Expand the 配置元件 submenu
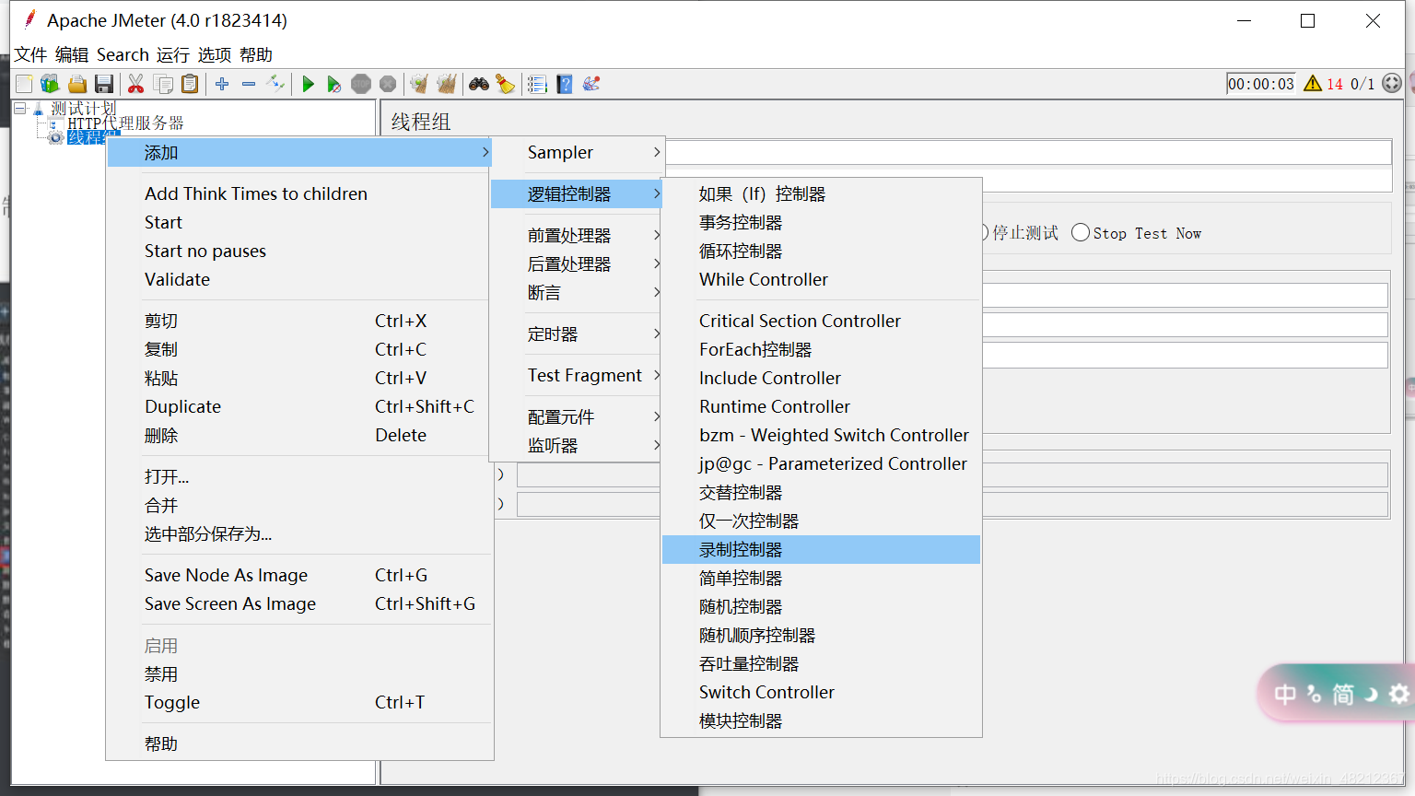This screenshot has width=1415, height=796. coord(576,416)
